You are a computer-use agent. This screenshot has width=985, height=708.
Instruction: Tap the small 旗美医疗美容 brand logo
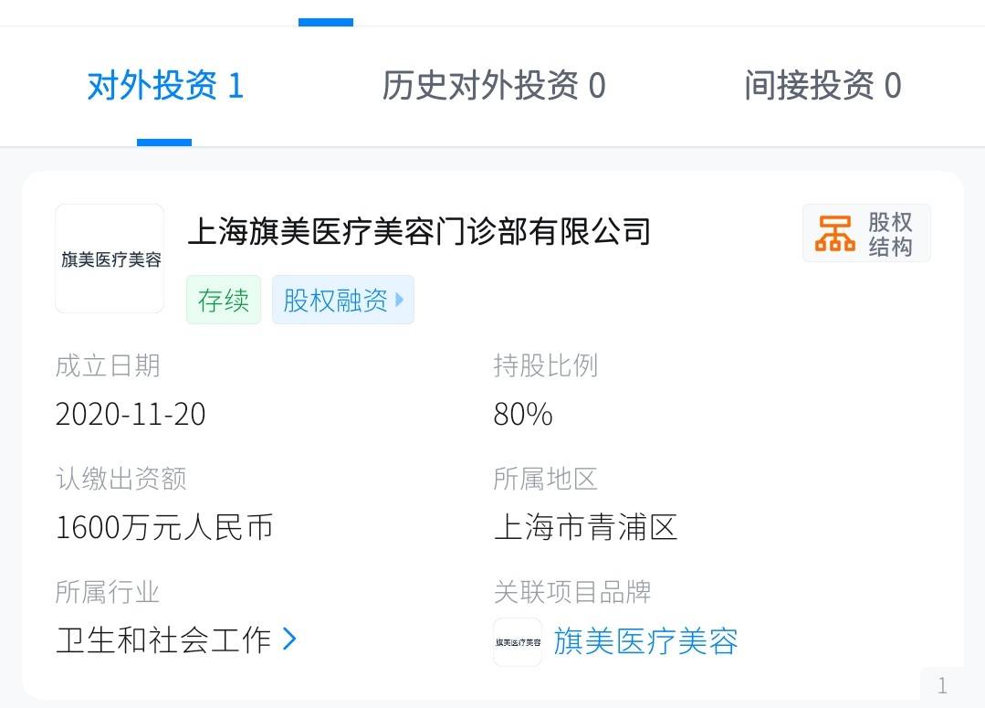point(518,642)
